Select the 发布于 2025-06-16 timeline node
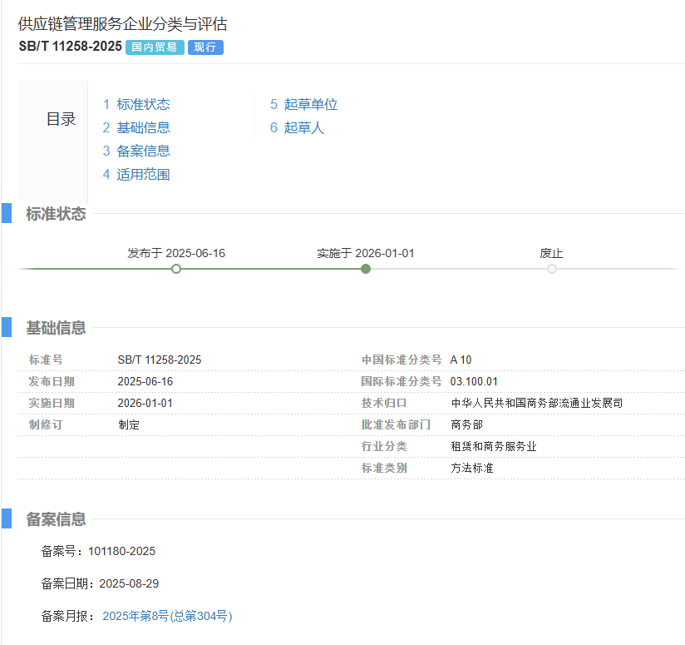This screenshot has height=645, width=685. 176,269
